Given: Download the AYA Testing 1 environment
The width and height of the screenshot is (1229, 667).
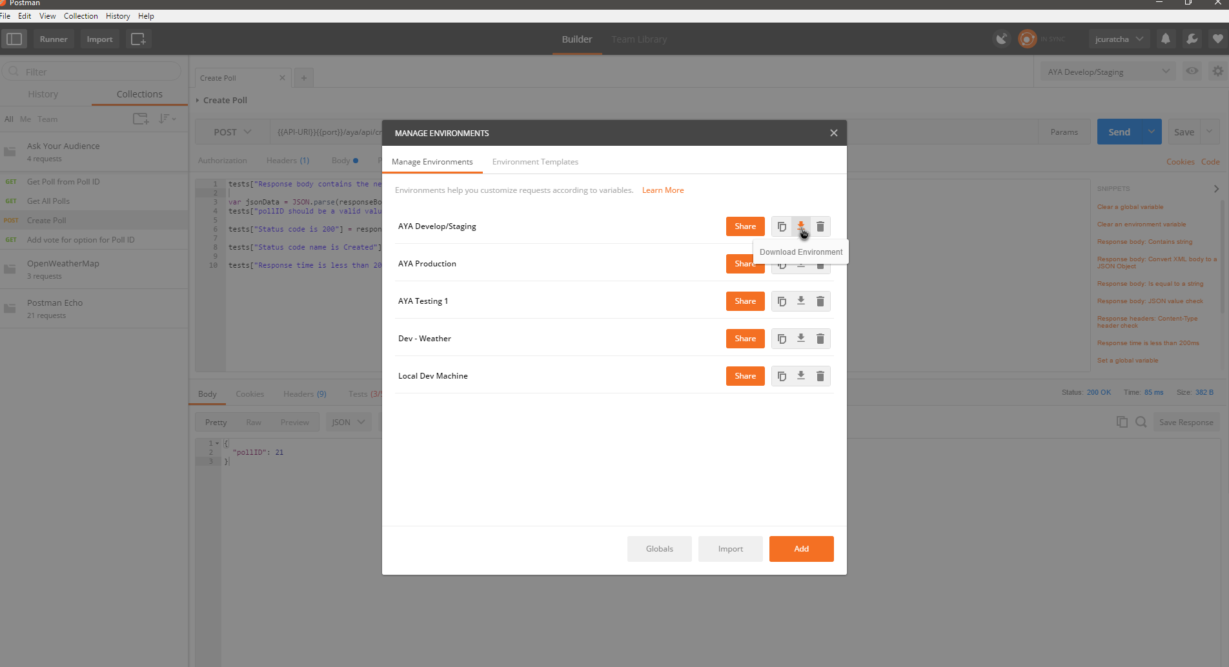Looking at the screenshot, I should coord(801,301).
